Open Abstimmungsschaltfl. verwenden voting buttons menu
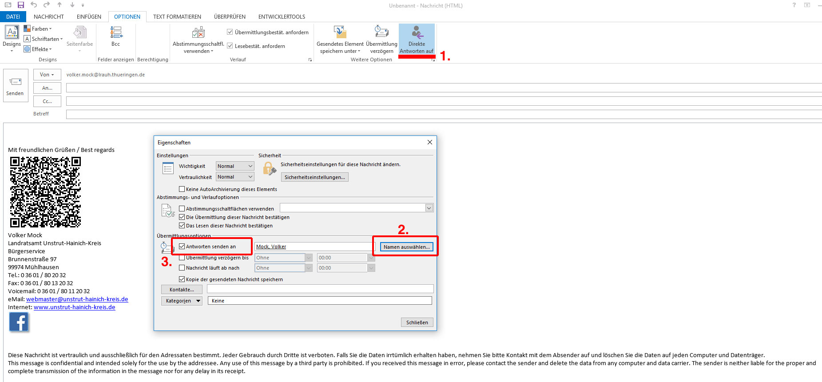The height and width of the screenshot is (382, 822). pos(198,40)
